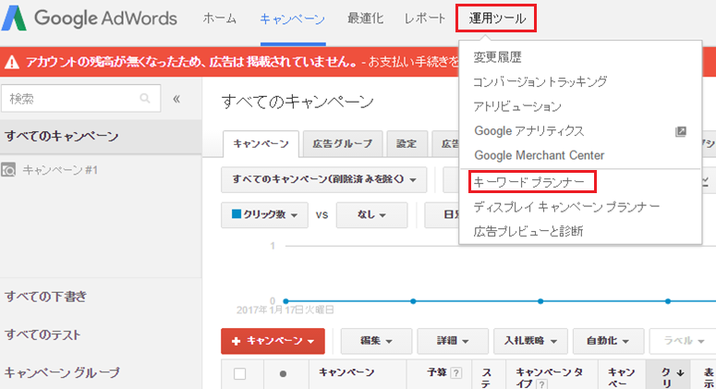Screen dimensions: 716x389
Task: Open キャンペーン グループ in the sidebar
Action: (x=62, y=372)
